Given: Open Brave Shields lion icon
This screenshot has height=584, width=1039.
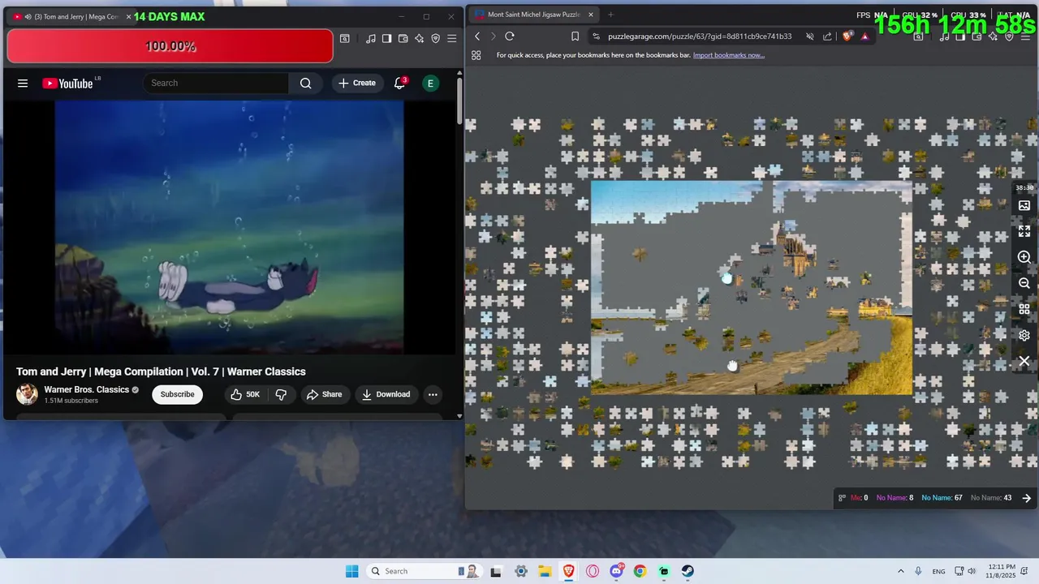Looking at the screenshot, I should click(x=849, y=36).
